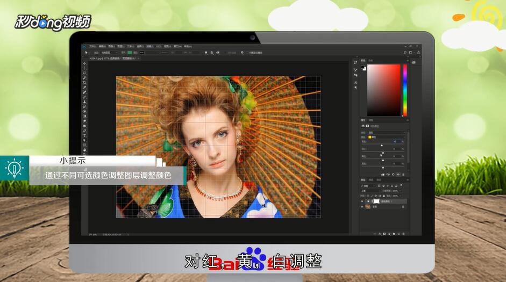This screenshot has height=282, width=506.
Task: Click the layer mask thumbnail of 选取颜色 1
Action: [x=376, y=201]
